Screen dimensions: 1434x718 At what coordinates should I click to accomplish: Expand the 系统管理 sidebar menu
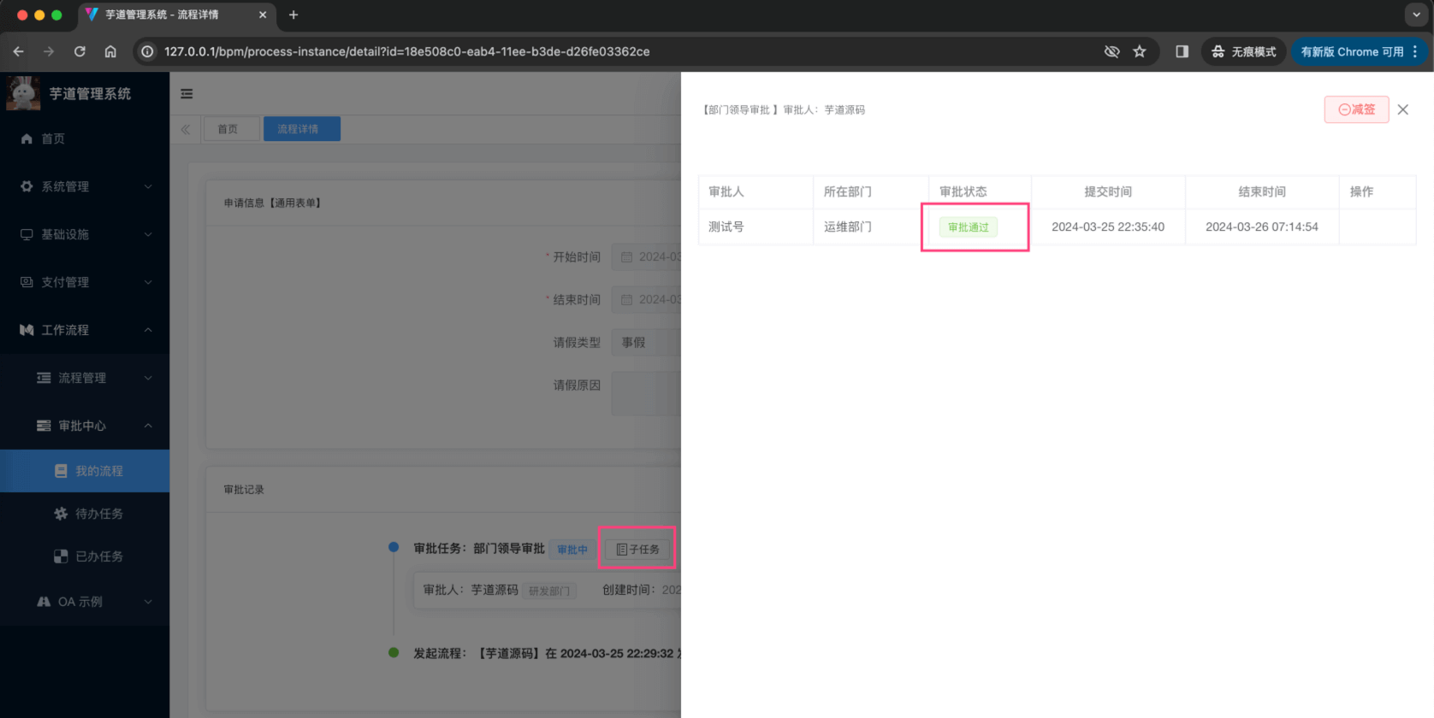(x=85, y=186)
